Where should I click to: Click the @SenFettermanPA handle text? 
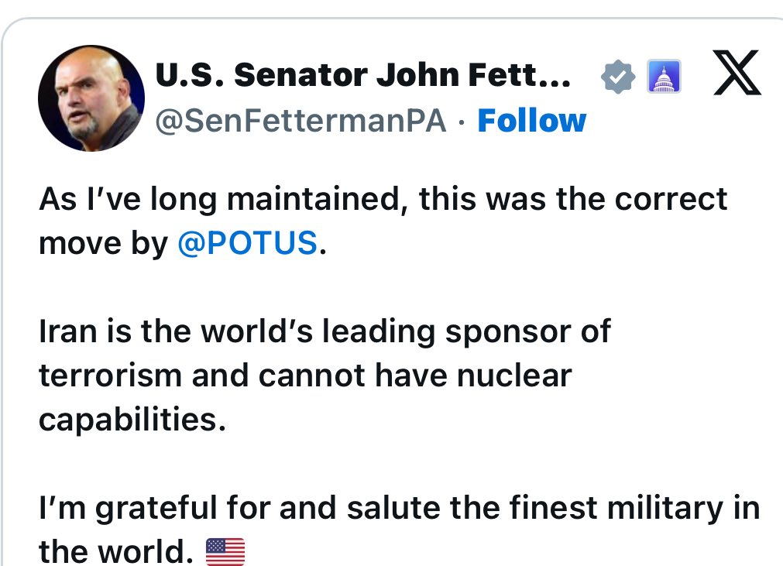point(300,122)
